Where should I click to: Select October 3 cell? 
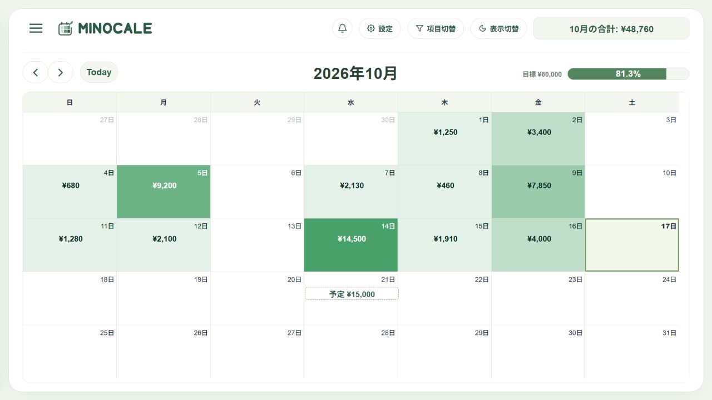click(x=632, y=138)
